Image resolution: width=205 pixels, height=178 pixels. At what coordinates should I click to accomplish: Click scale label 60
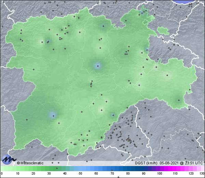[96, 174]
